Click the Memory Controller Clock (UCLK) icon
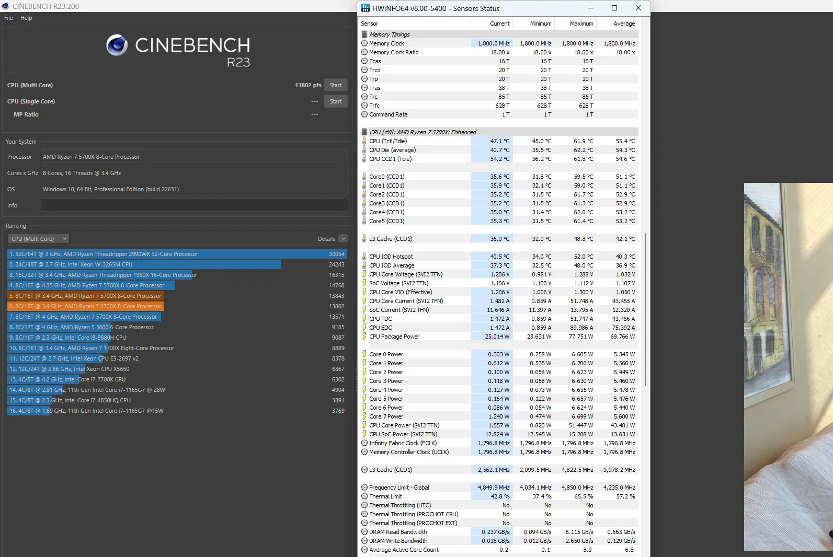Image resolution: width=833 pixels, height=557 pixels. [x=364, y=452]
